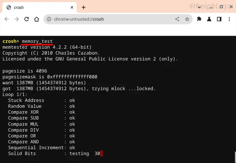The height and width of the screenshot is (163, 236).
Task: Select the crosh tab
Action: [x=39, y=7]
